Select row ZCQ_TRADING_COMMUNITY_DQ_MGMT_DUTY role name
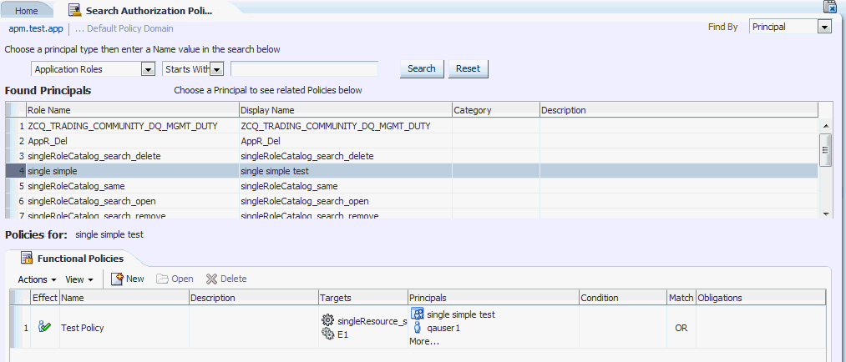The width and height of the screenshot is (846, 362). point(123,126)
